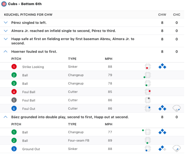
Task: Expand the Happ safe at first play
Action: pos(6,39)
